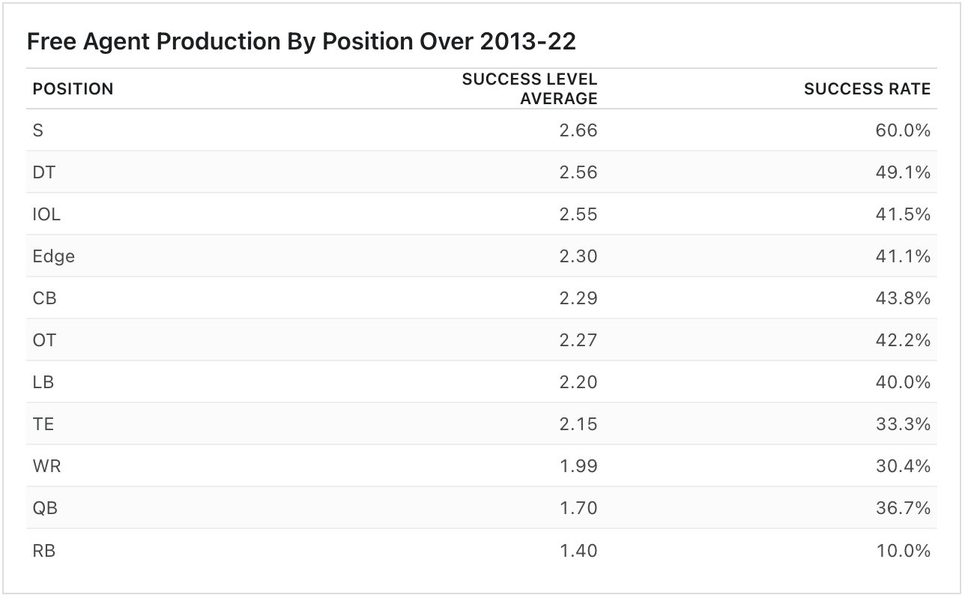Select the Edge position row label
Screen dimensions: 965x598
tap(54, 257)
